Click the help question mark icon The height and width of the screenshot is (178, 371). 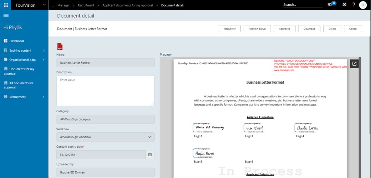click(x=354, y=5)
